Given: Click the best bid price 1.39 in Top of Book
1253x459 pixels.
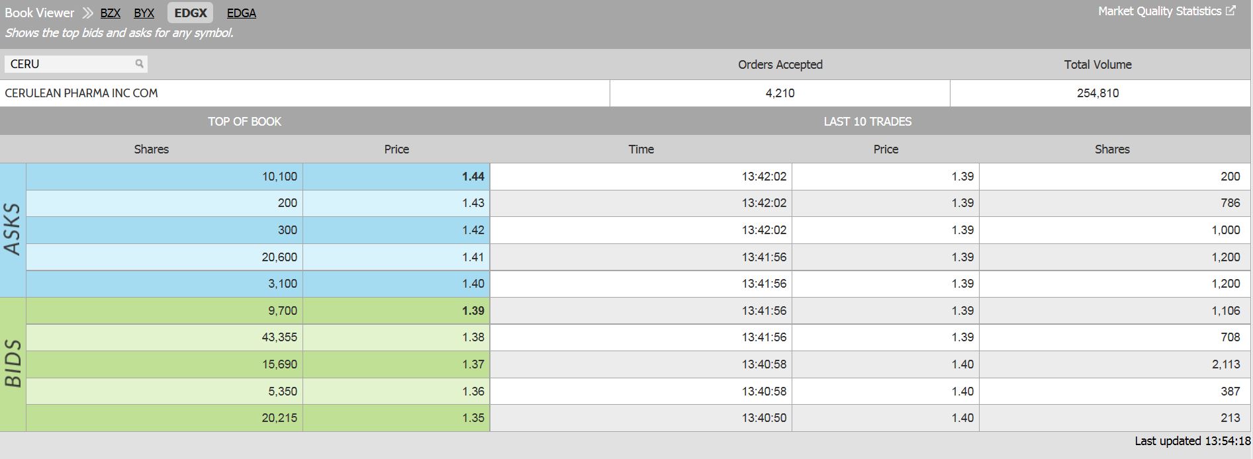Looking at the screenshot, I should pos(473,310).
